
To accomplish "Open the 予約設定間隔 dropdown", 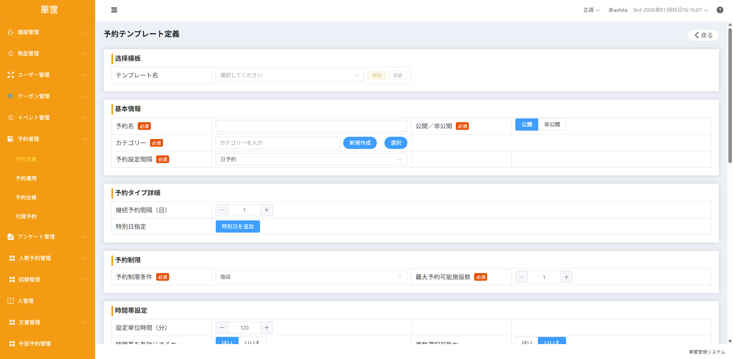I will pos(312,159).
